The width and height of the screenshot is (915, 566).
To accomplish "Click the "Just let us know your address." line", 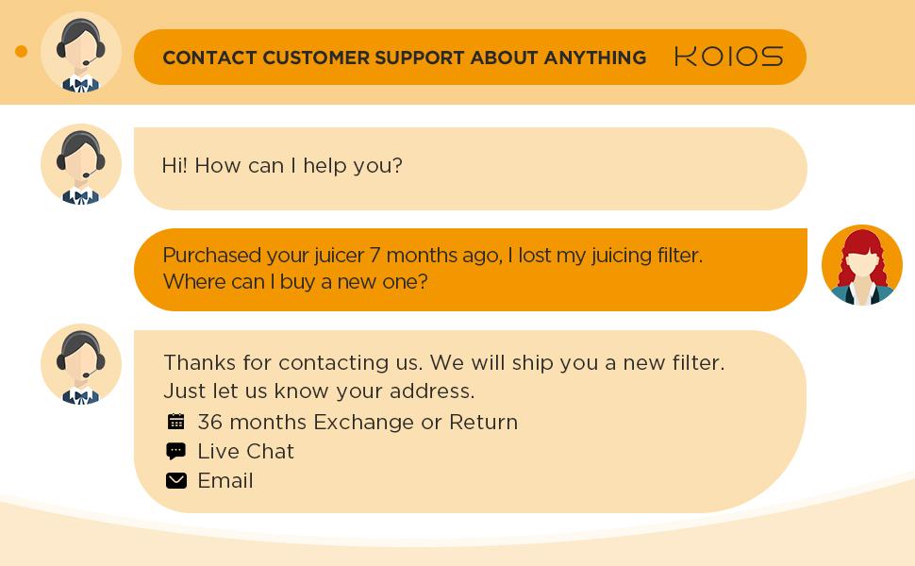I will 319,391.
